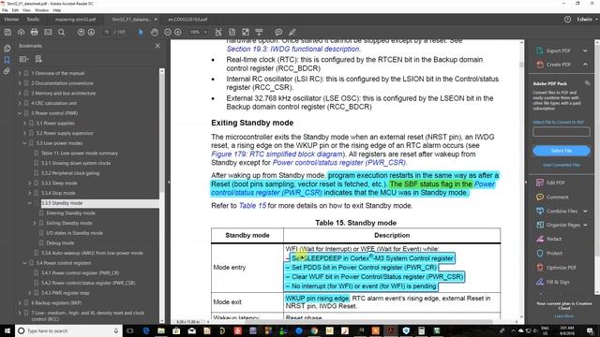Open the File menu

coord(5,10)
